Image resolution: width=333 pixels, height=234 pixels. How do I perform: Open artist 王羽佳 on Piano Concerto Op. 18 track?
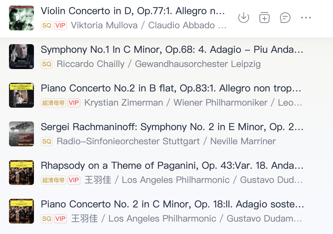point(84,218)
